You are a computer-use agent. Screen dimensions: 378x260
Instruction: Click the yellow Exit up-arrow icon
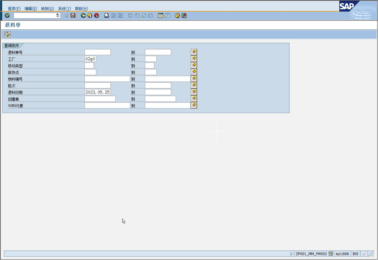pyautogui.click(x=90, y=16)
